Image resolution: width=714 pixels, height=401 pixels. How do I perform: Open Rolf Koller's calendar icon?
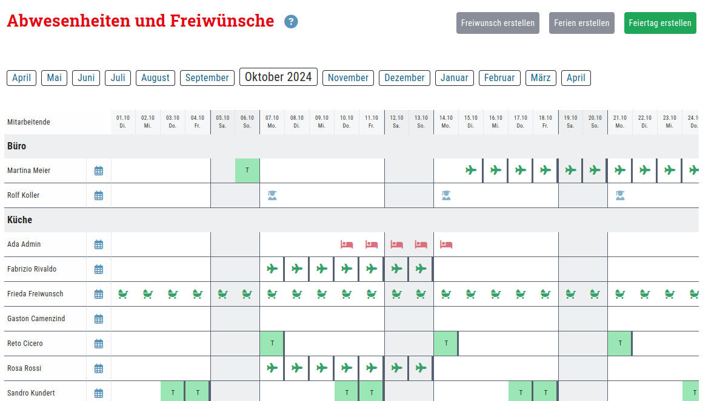[99, 195]
